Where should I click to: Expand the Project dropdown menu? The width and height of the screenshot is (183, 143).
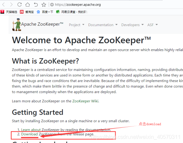click(x=77, y=25)
